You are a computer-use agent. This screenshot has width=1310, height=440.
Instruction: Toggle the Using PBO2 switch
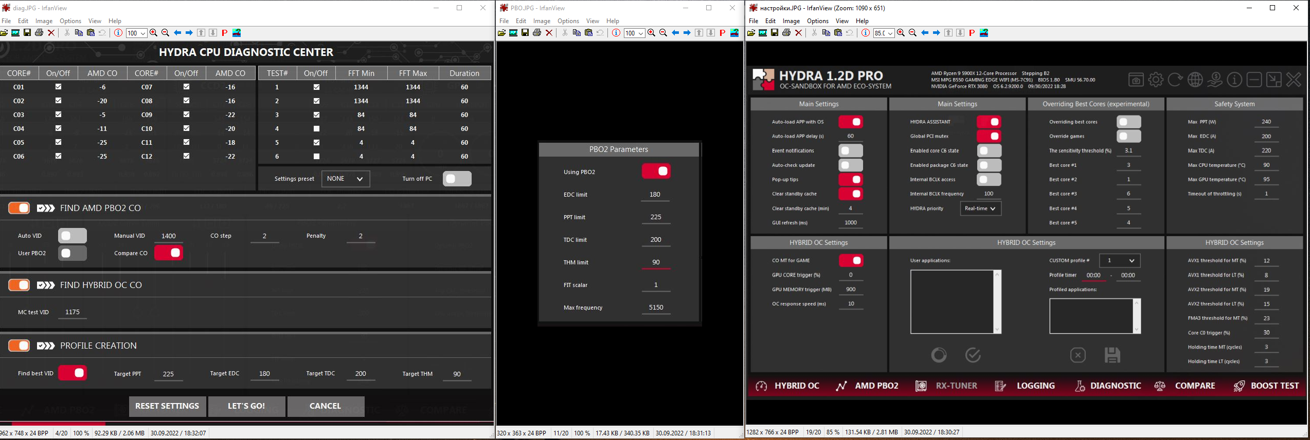pos(656,171)
